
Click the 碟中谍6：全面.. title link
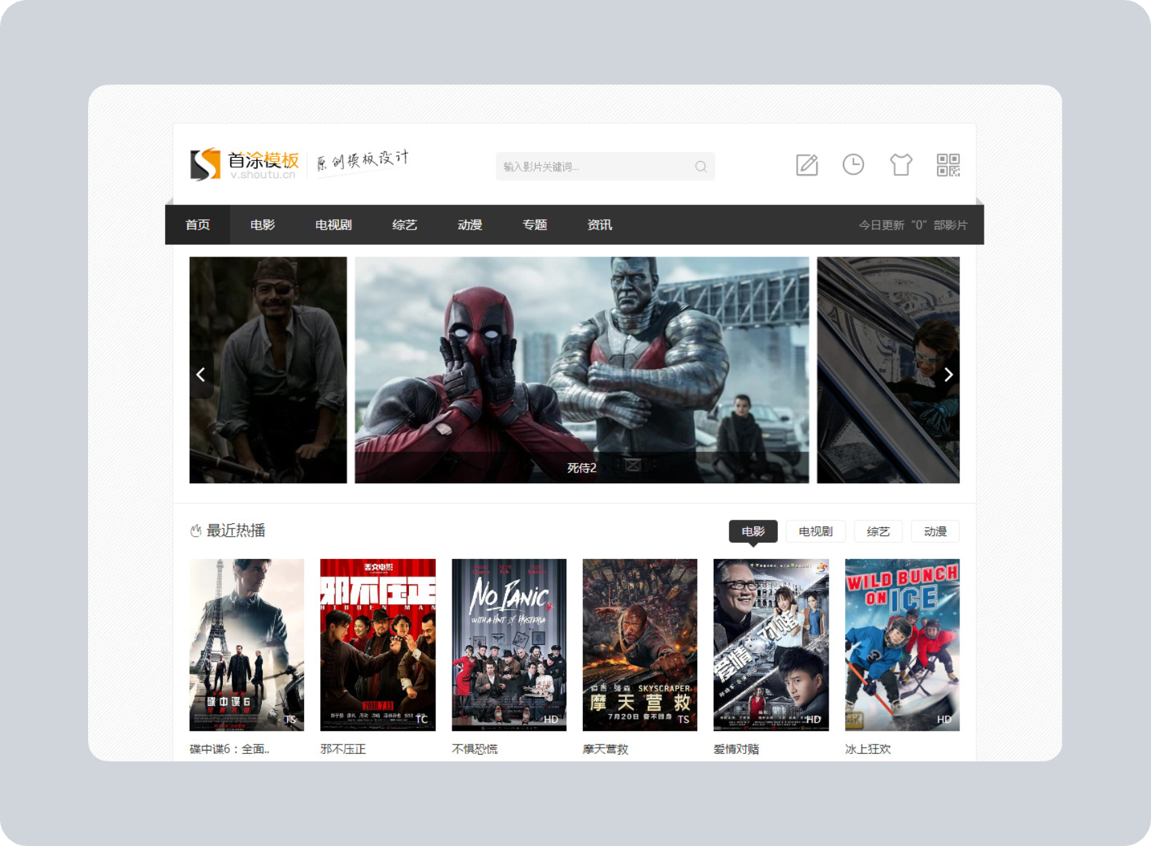[x=230, y=749]
